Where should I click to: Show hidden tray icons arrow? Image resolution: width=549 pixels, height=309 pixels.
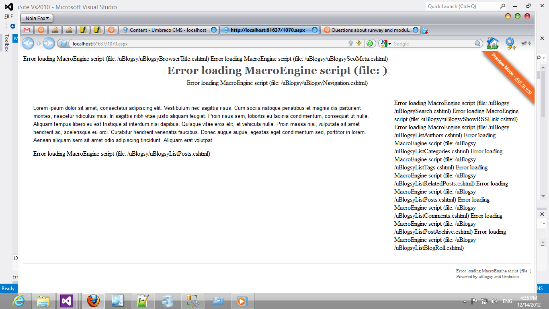click(465, 301)
